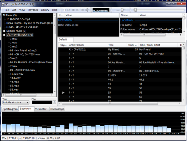This screenshot has width=187, height=141.
Task: Select the MISIA mp4 file in tree
Action: pos(22,27)
